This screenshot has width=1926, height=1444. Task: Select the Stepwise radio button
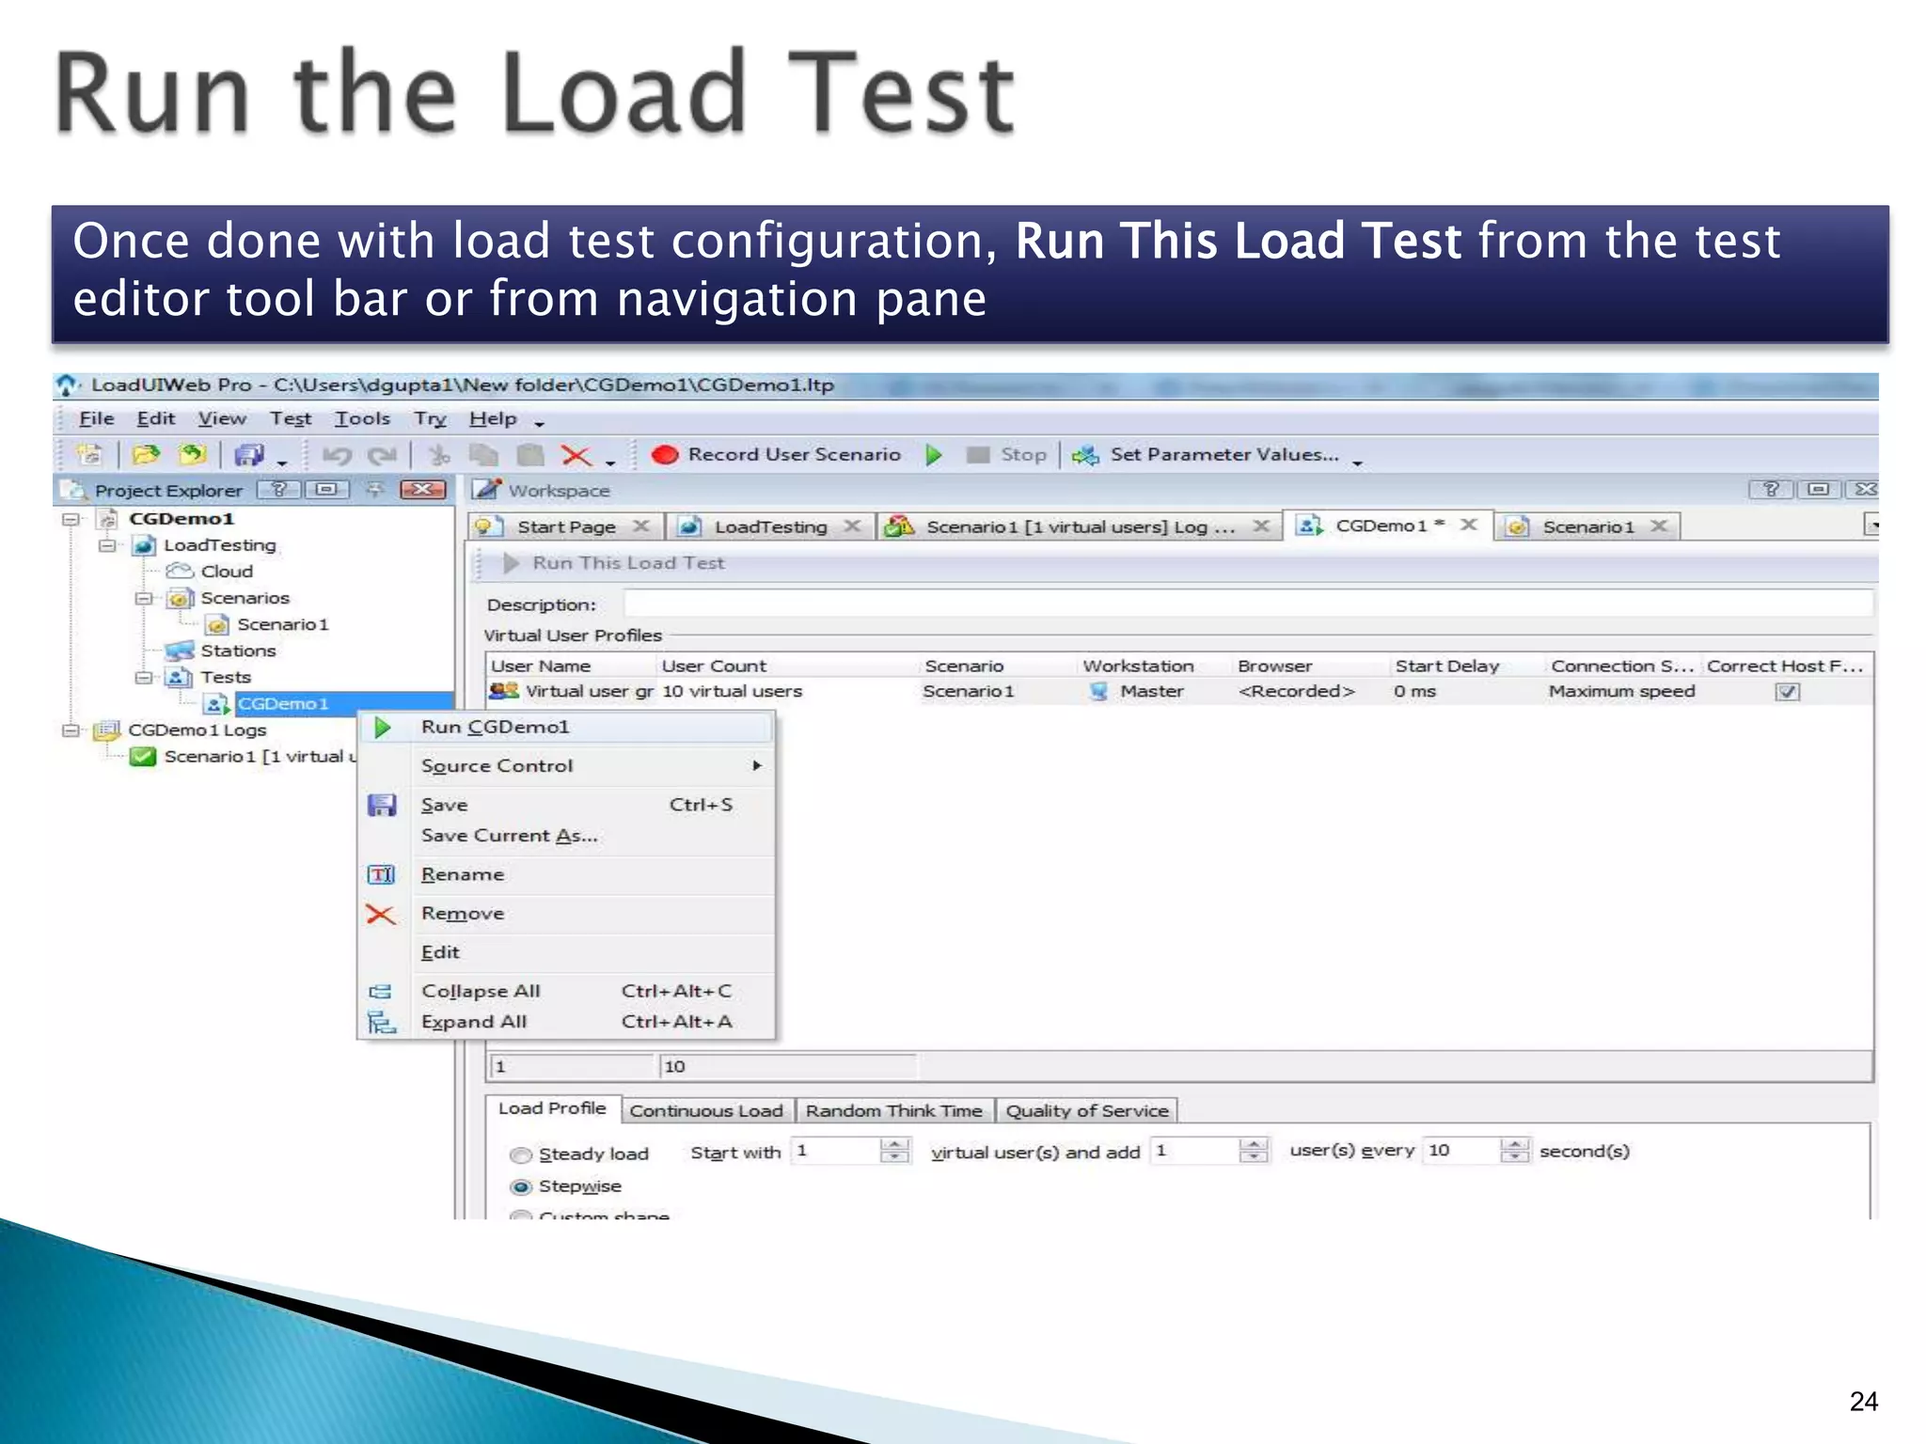tap(520, 1187)
